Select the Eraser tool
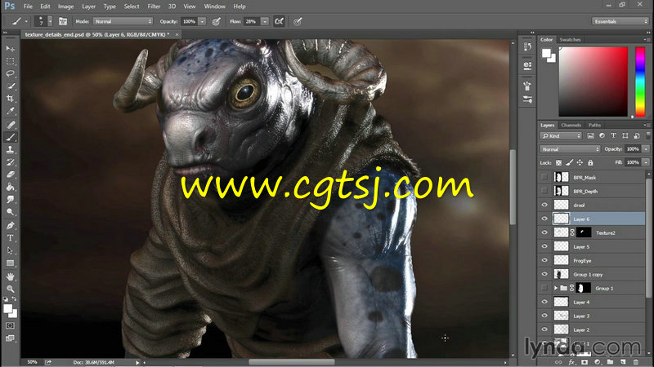654x367 pixels. pos(10,175)
